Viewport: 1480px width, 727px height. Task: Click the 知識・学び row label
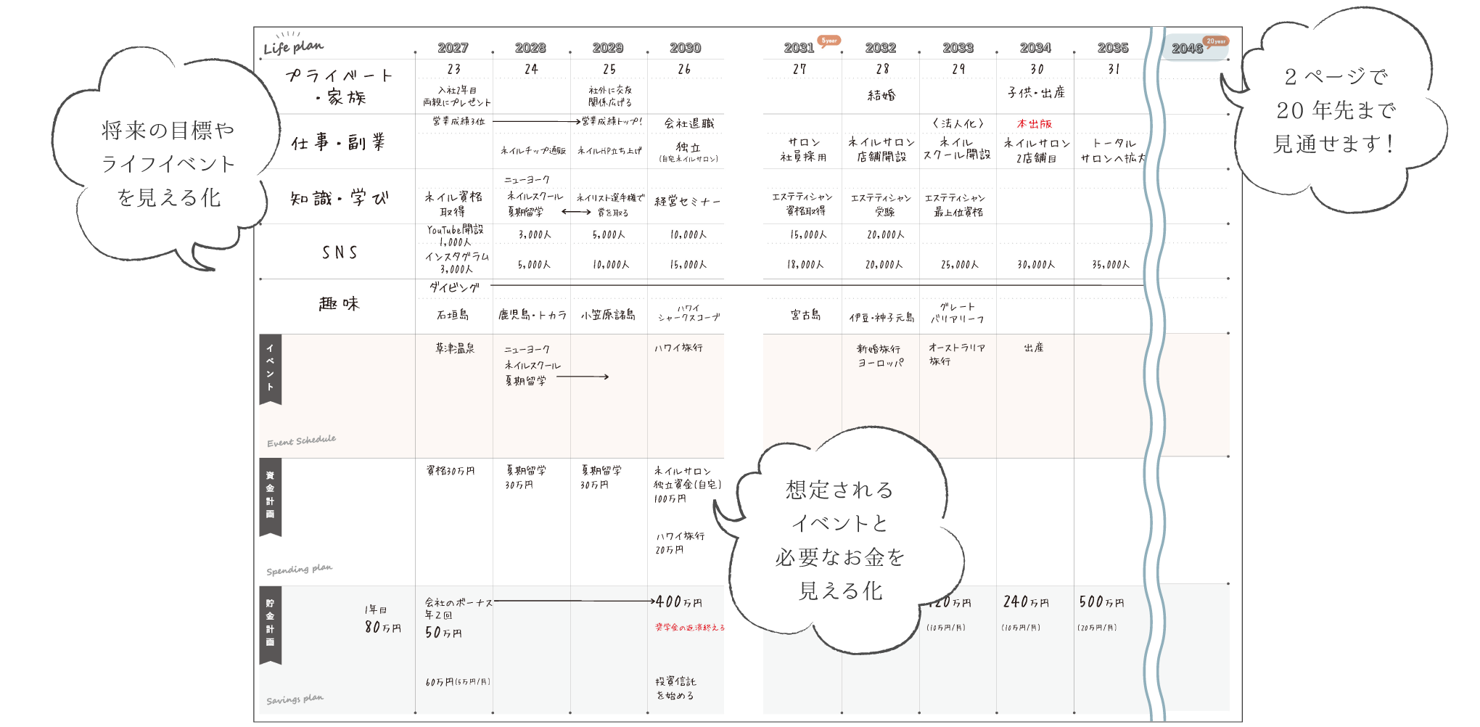pyautogui.click(x=340, y=198)
